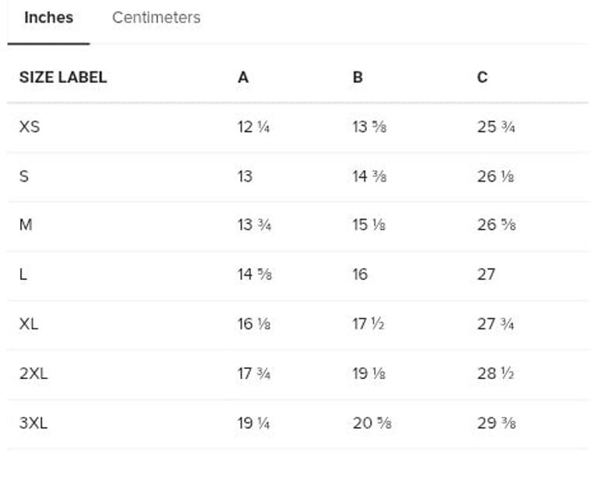This screenshot has width=597, height=487.
Task: Select the XL size row label
Action: coord(29,324)
